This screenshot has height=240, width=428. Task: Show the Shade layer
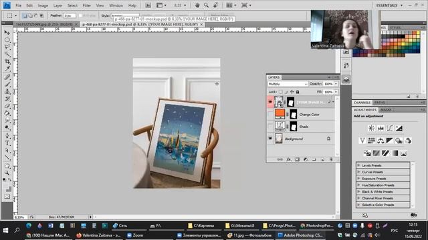[x=270, y=127]
